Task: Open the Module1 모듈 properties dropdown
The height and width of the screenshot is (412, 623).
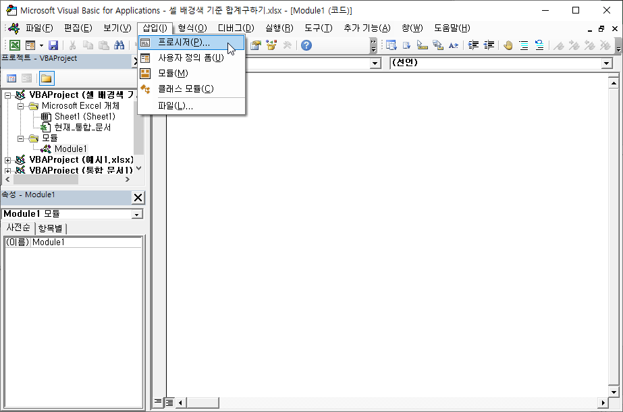Action: (137, 214)
